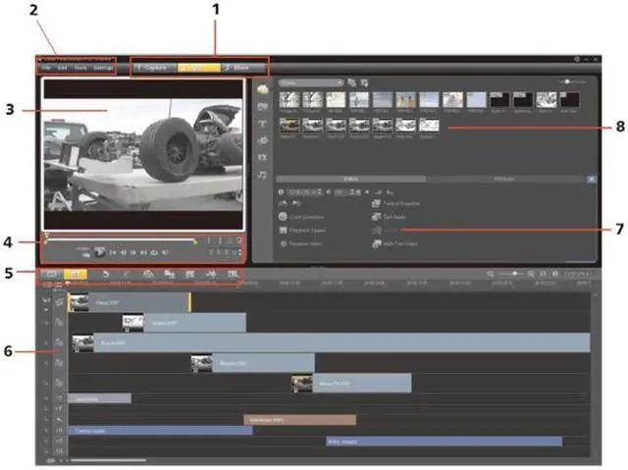Open the Instant Project templates library icon
The width and height of the screenshot is (628, 470).
point(263,107)
